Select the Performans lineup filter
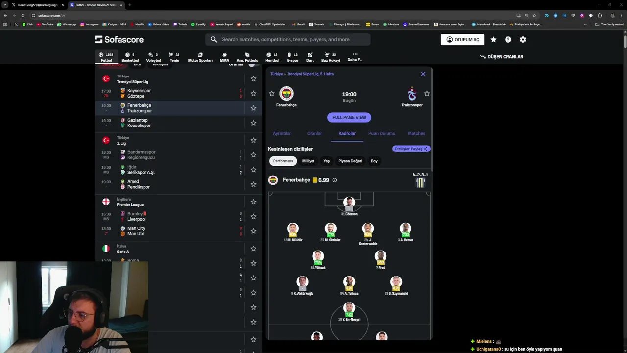This screenshot has width=627, height=353. 283,161
